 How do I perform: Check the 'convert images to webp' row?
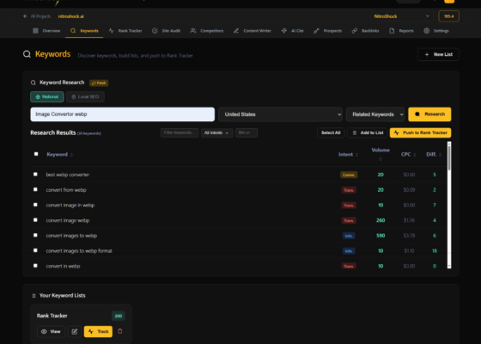click(x=35, y=236)
